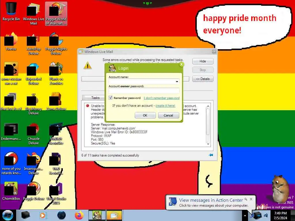Select the Chuzzle Deluxe desktop icon

33,134
